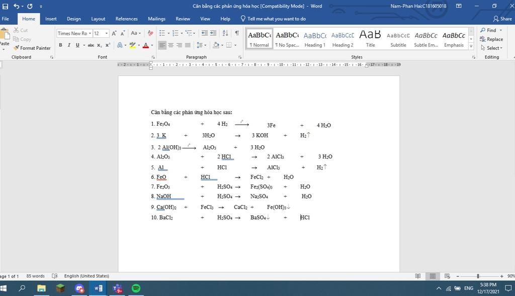Toggle show paragraph marks

(237, 33)
